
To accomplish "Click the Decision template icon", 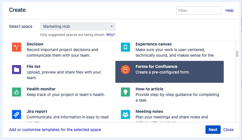I will click(x=17, y=47).
